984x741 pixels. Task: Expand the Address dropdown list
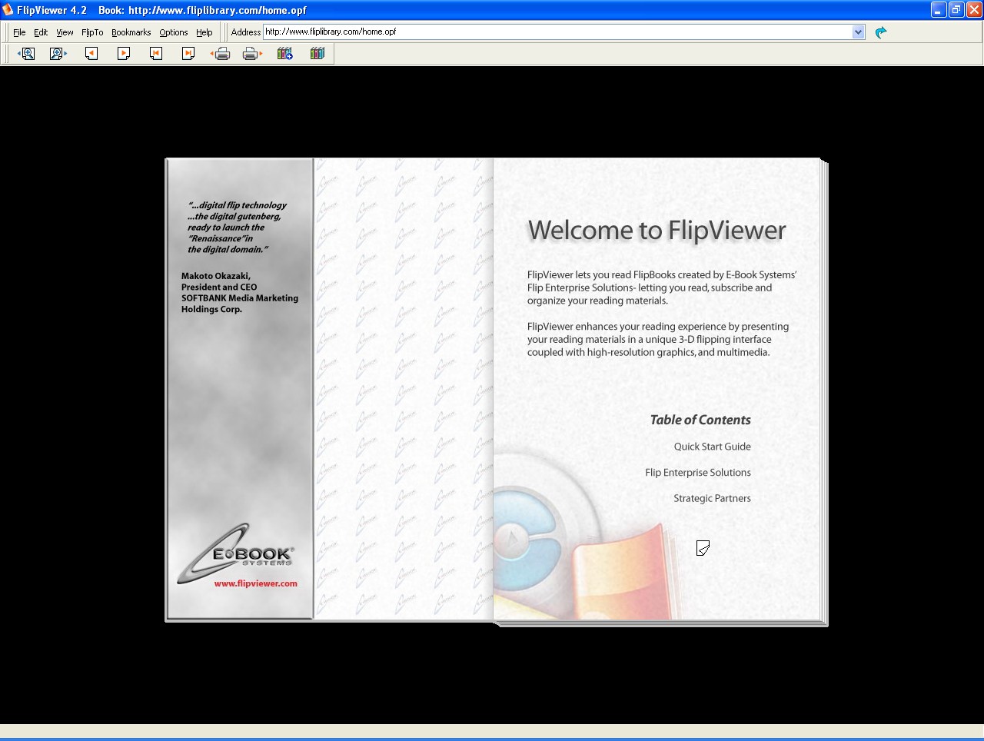859,32
